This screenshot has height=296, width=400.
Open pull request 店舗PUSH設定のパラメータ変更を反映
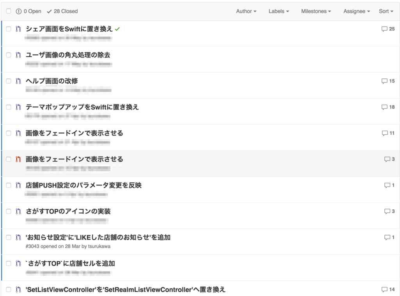pyautogui.click(x=84, y=185)
